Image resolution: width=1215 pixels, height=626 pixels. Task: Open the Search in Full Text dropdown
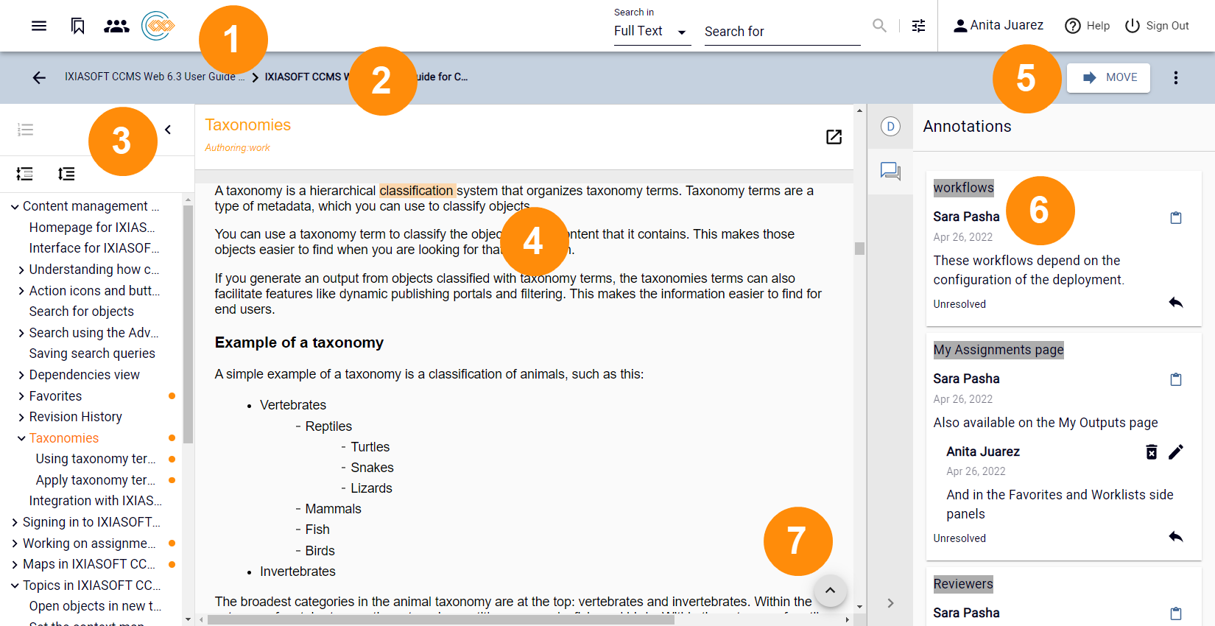pyautogui.click(x=652, y=32)
